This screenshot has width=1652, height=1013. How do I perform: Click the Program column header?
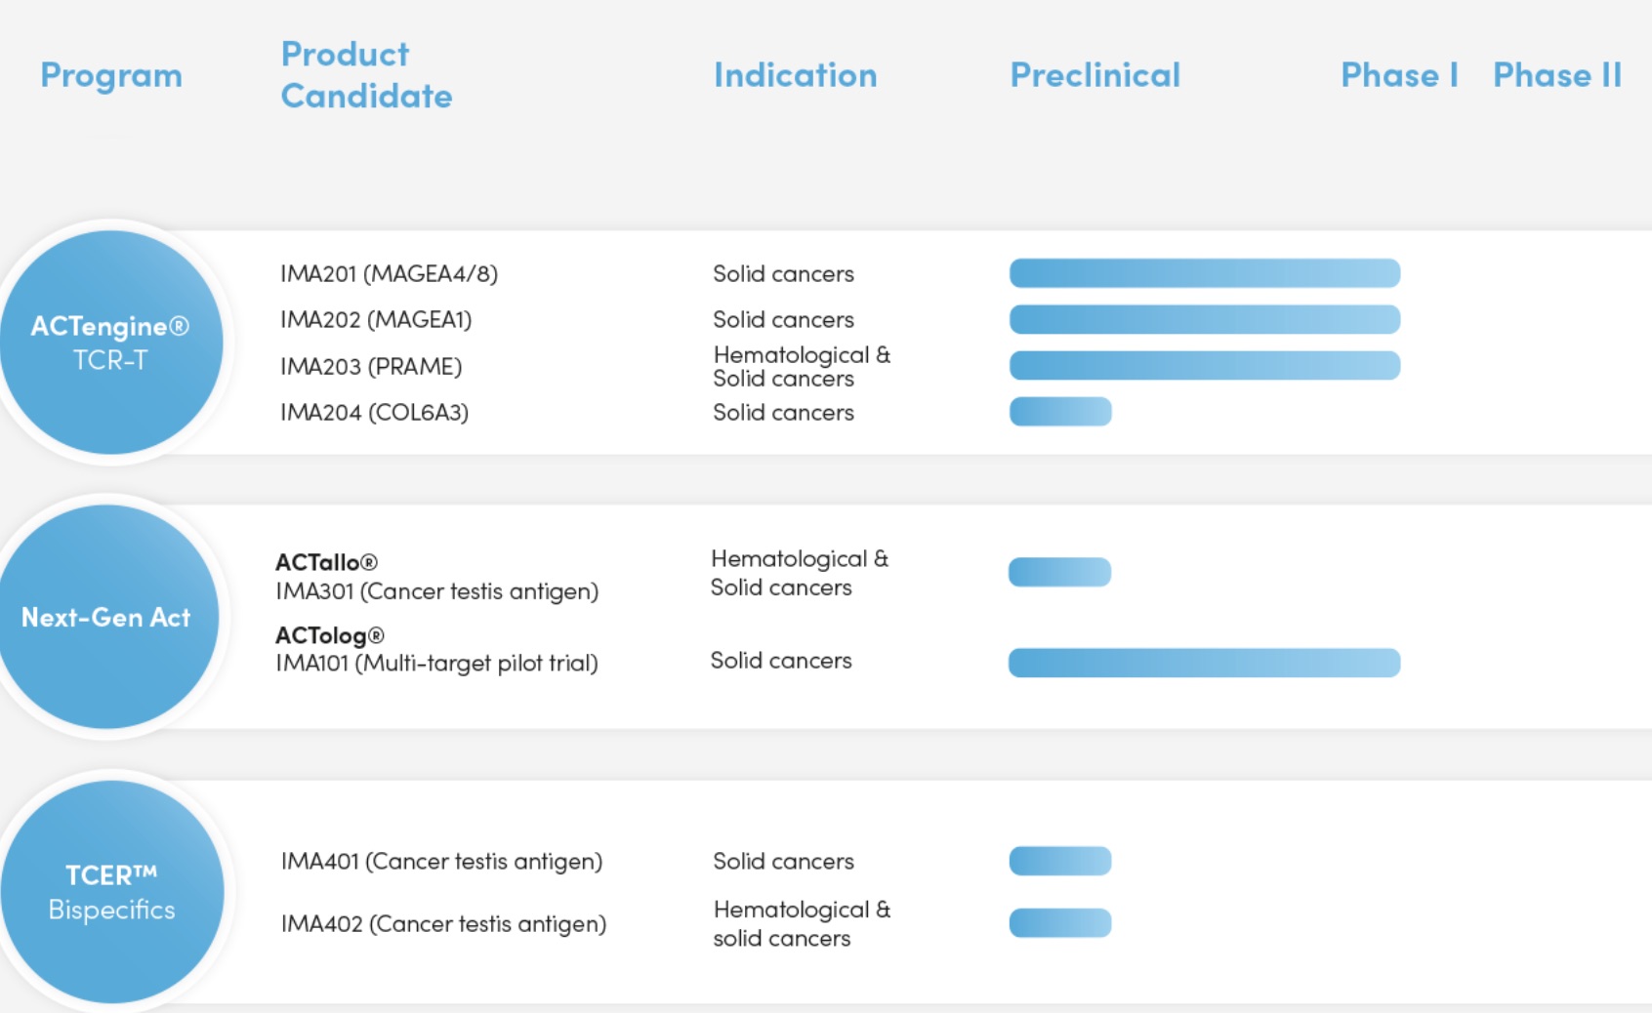click(x=111, y=75)
